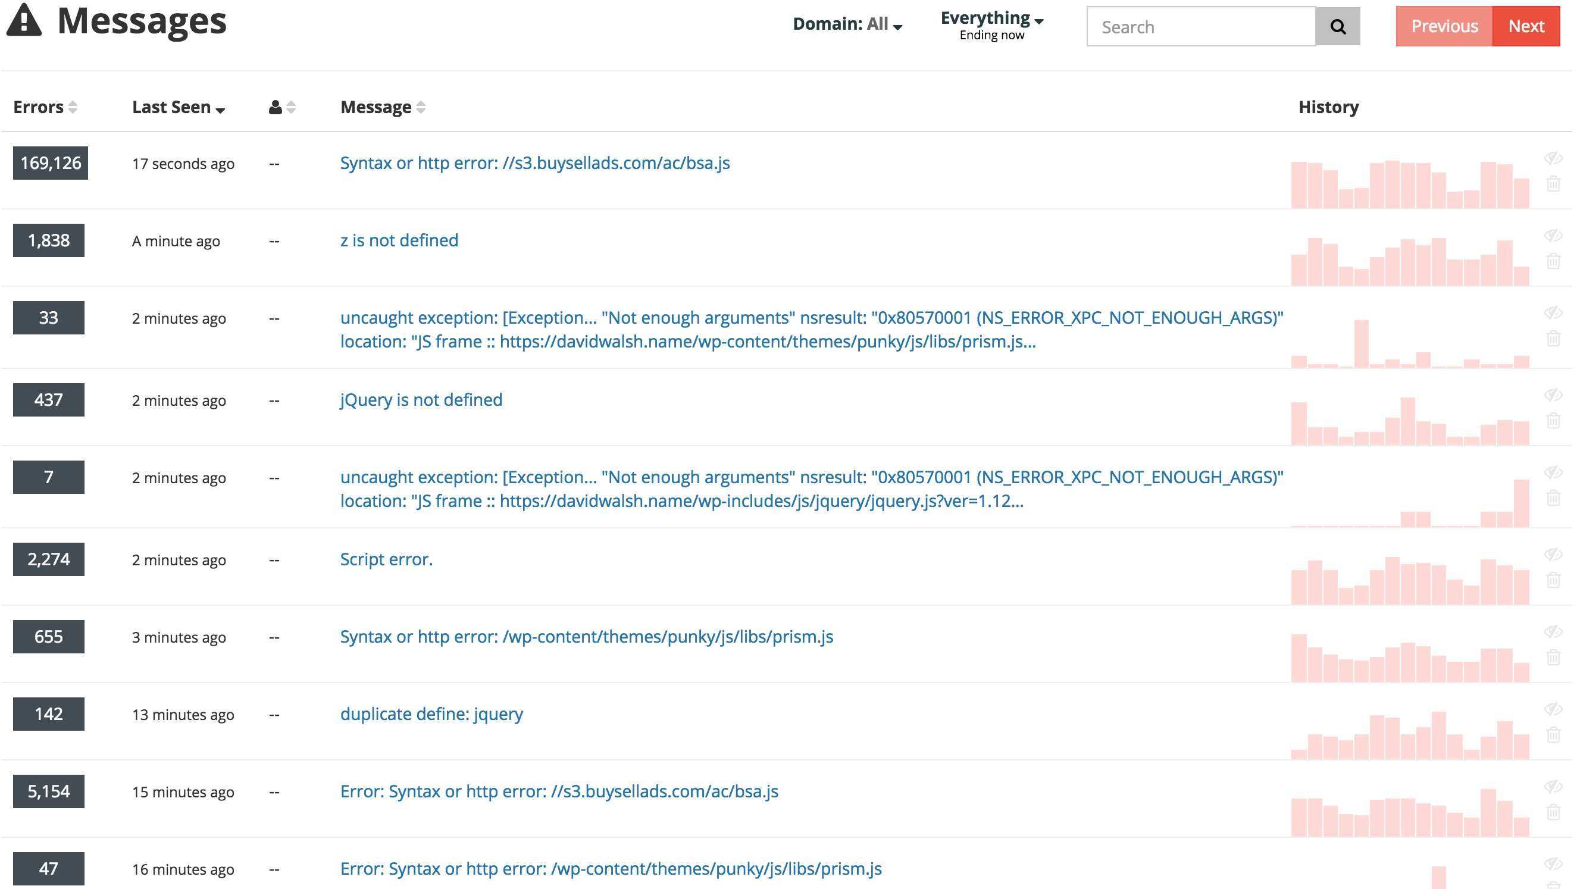This screenshot has height=889, width=1577.
Task: Open 'z is not defined' message
Action: 399,240
